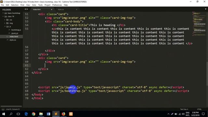Open the XAMPP taskbar icon
This screenshot has height=117, width=208.
71,114
